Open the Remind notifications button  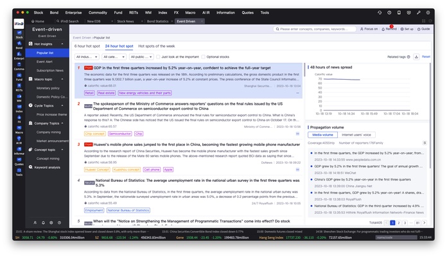[x=389, y=29]
